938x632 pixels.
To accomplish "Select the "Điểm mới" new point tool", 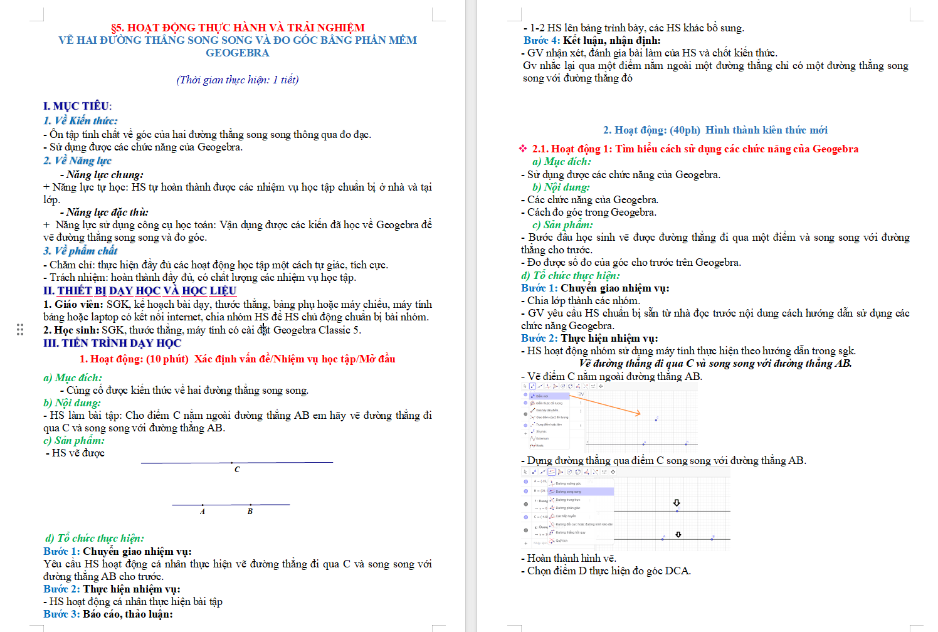I will [x=540, y=396].
